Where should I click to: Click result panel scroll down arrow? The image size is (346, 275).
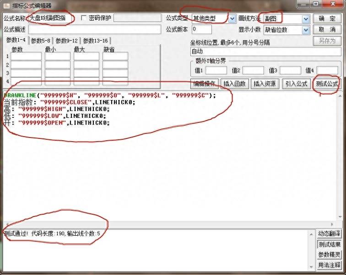coord(311,267)
